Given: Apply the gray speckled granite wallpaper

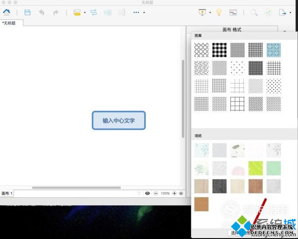Looking at the screenshot, I should pyautogui.click(x=219, y=168).
